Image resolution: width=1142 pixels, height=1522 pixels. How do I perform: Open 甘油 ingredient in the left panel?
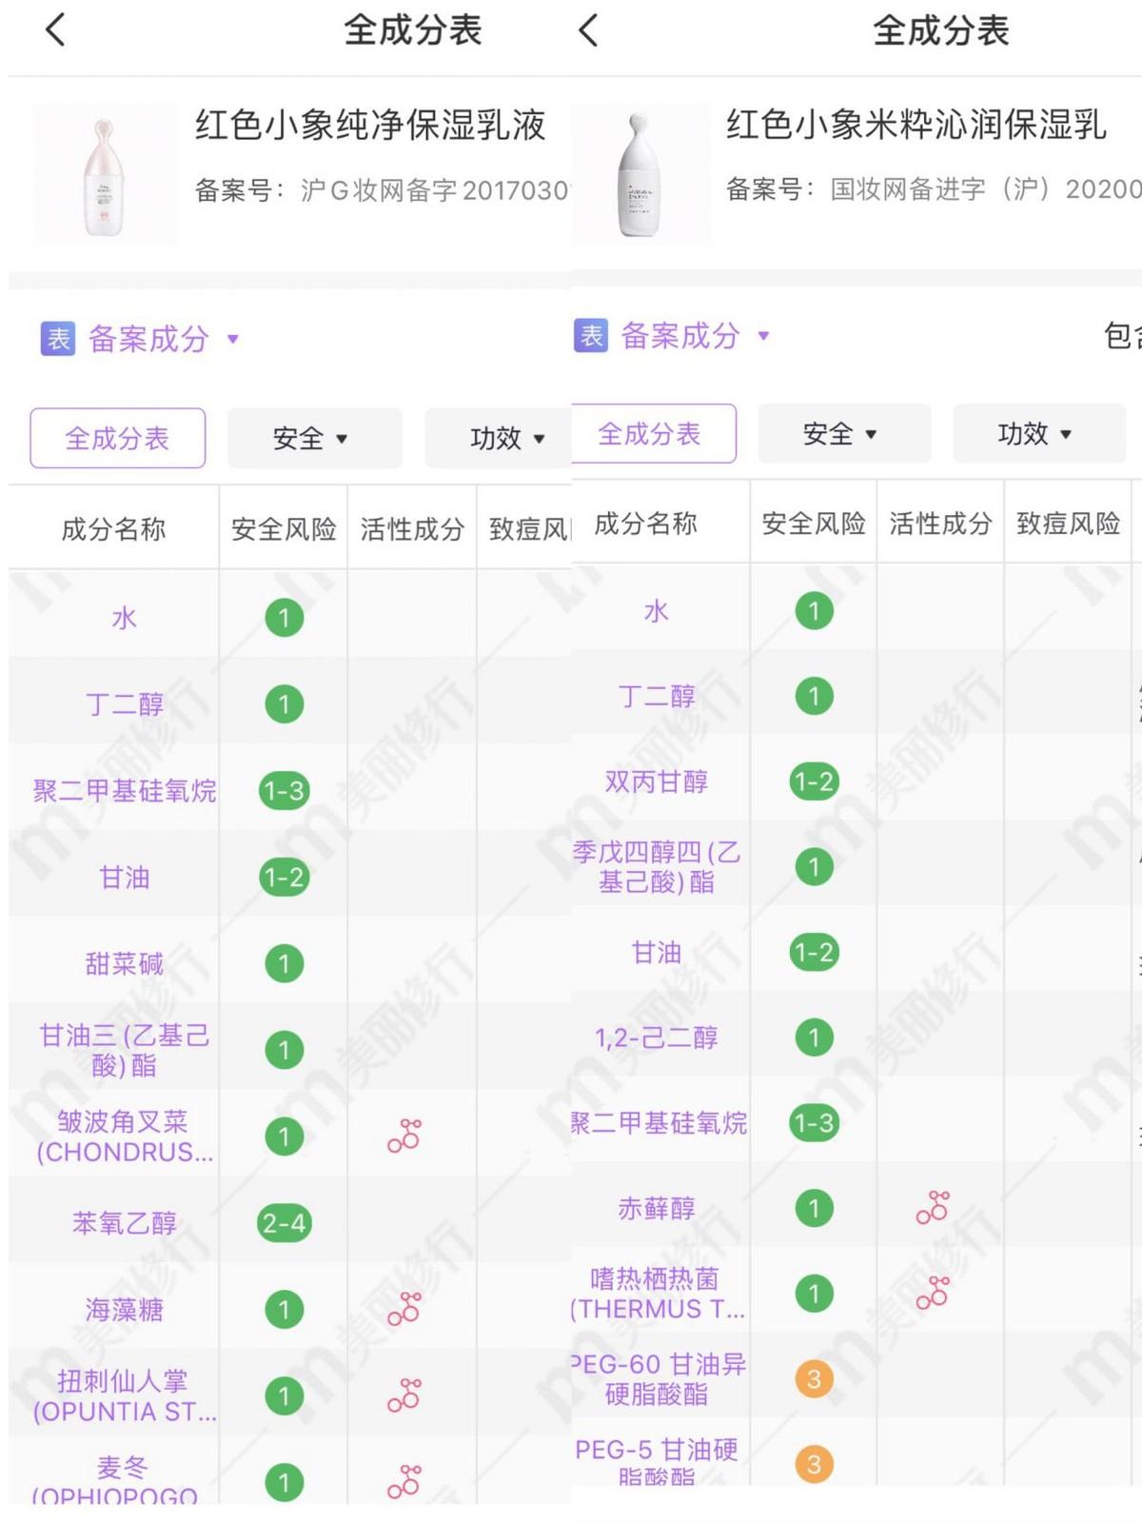(x=124, y=878)
